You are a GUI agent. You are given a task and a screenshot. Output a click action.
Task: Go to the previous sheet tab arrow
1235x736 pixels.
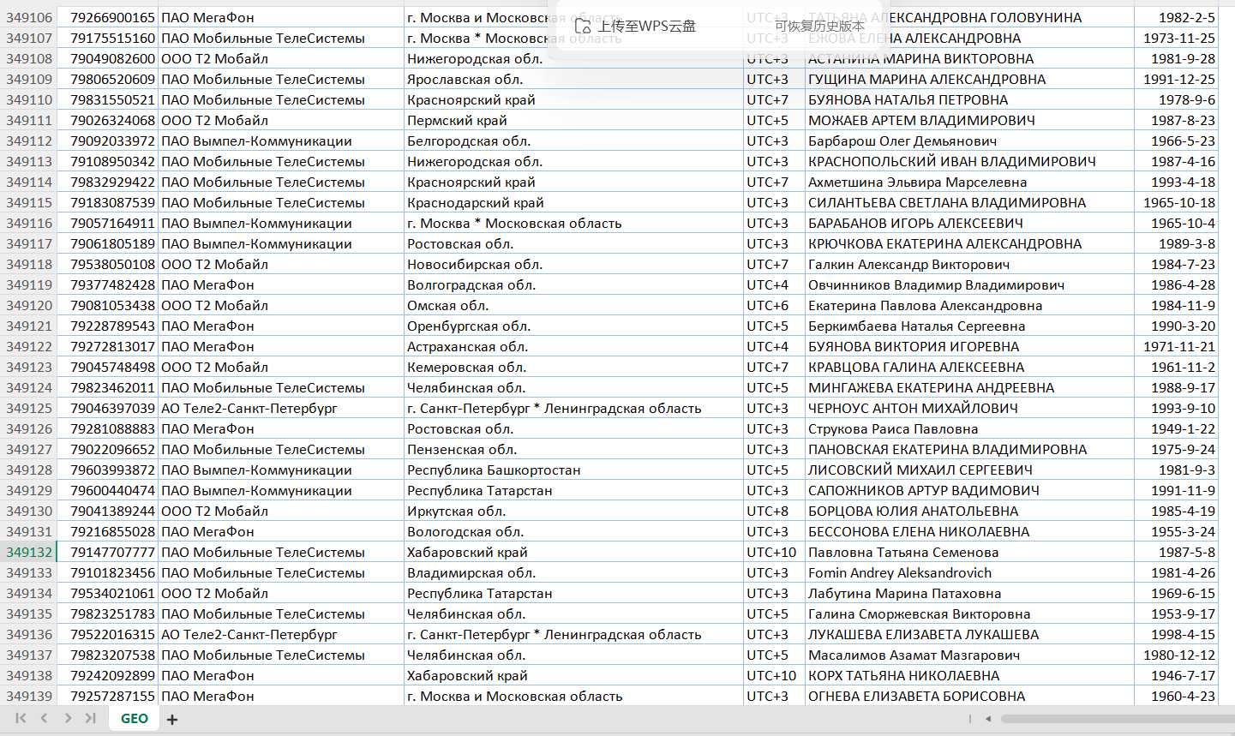click(44, 718)
